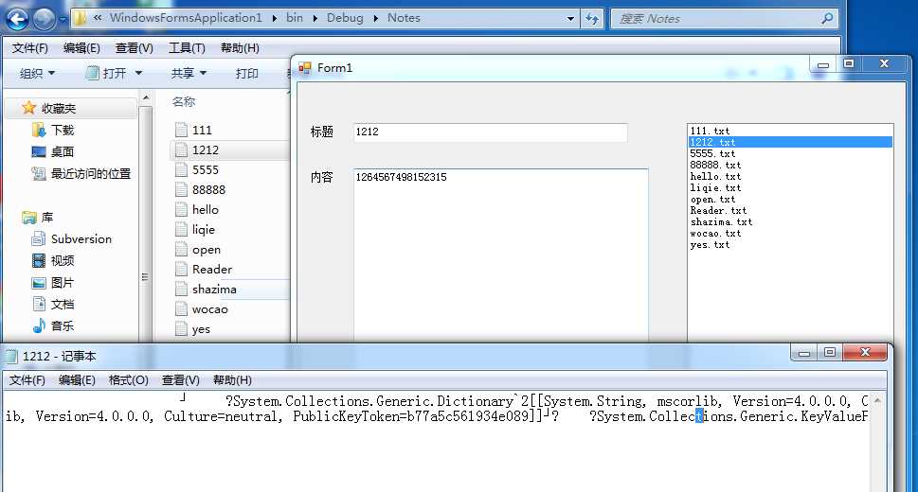Select the 库 libraries node

click(x=38, y=218)
